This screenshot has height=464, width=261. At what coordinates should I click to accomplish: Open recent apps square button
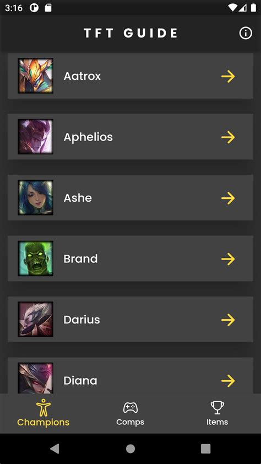(x=205, y=449)
